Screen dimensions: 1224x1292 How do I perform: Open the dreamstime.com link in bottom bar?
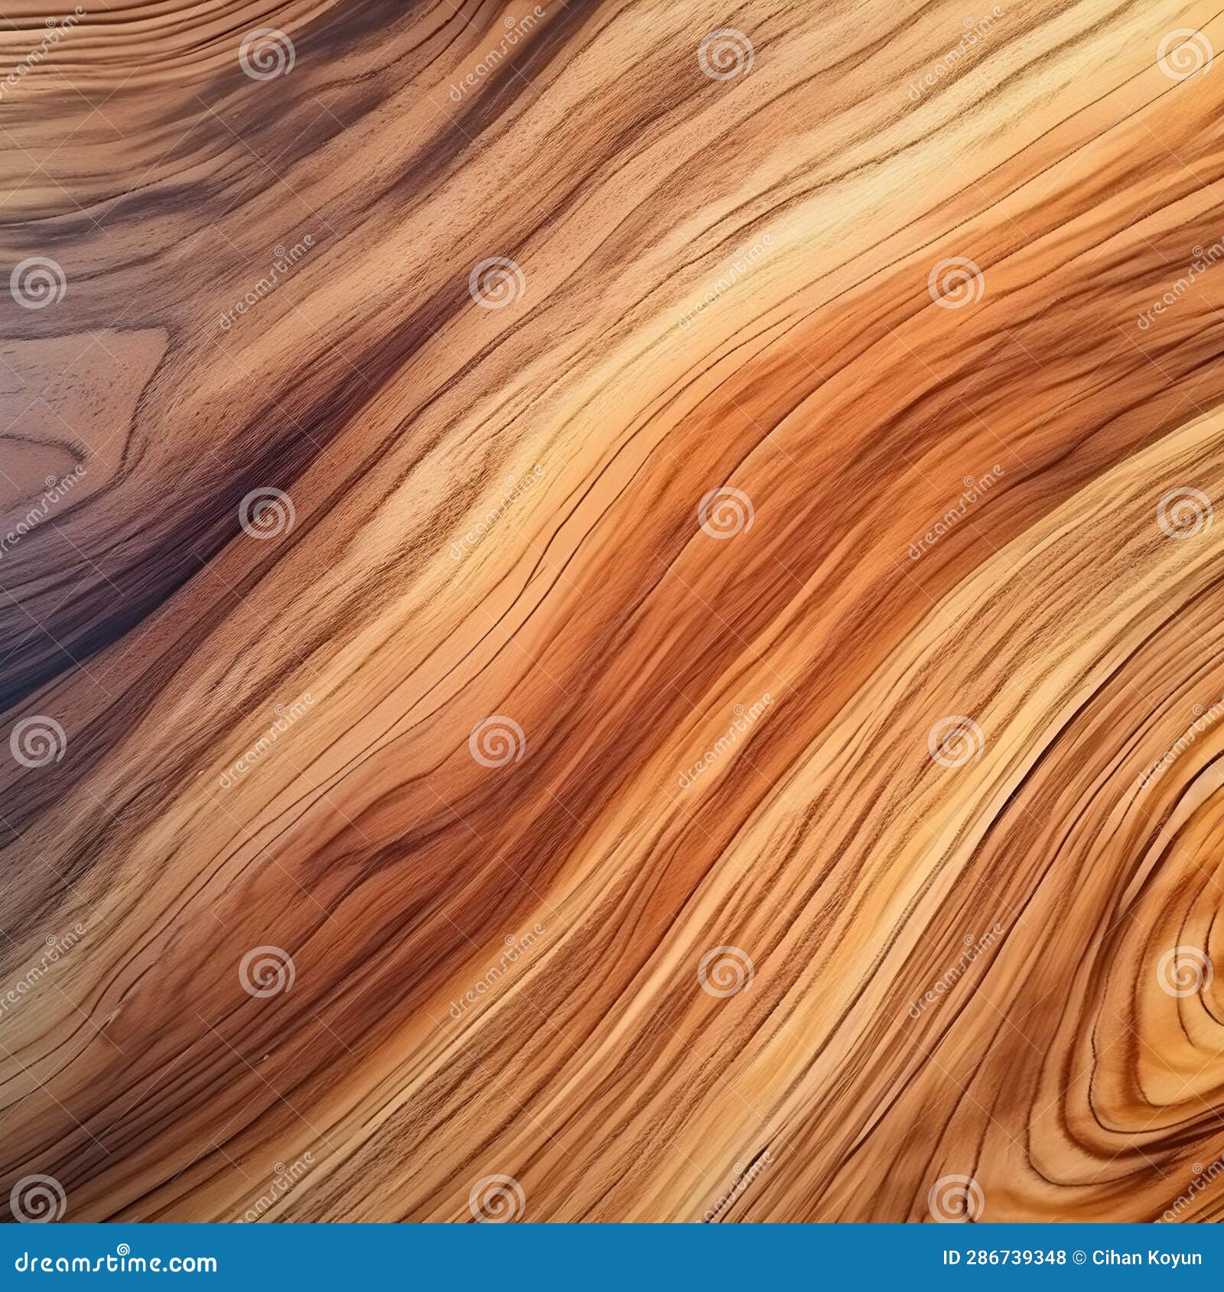[115, 1261]
